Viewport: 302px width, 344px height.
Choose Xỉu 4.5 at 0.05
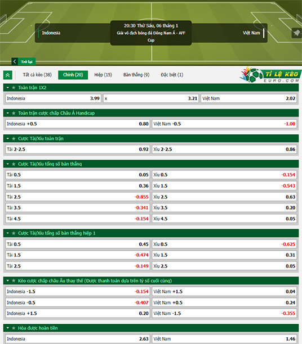tap(224, 219)
